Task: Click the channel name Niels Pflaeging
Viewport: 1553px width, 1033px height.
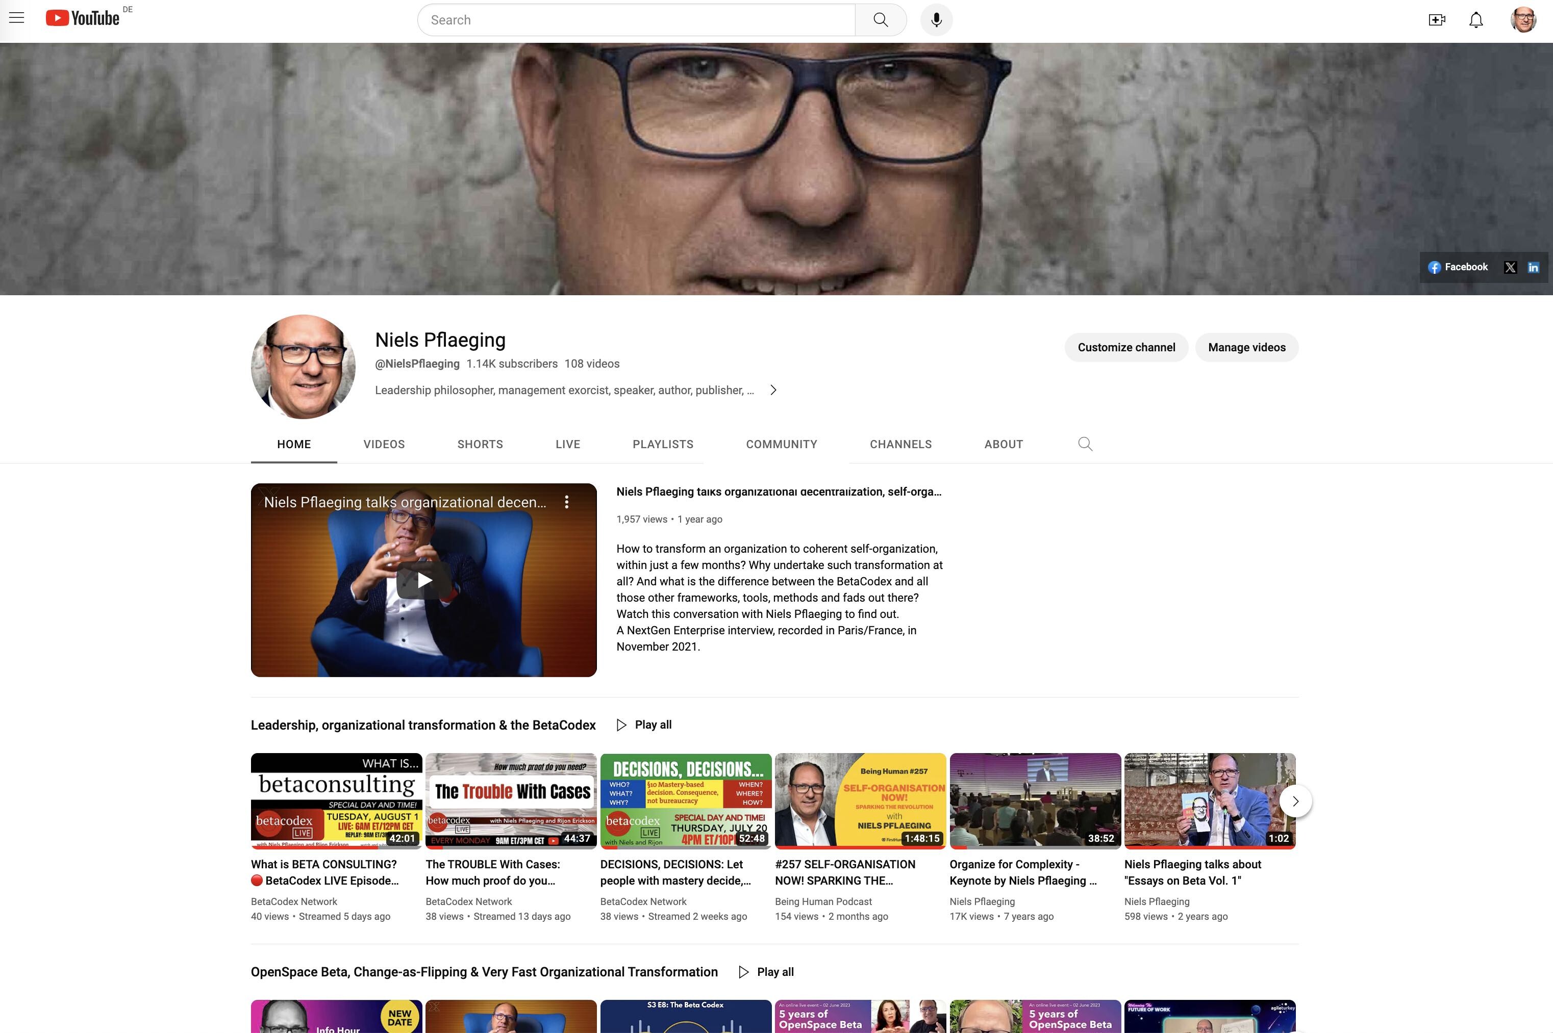Action: point(440,340)
